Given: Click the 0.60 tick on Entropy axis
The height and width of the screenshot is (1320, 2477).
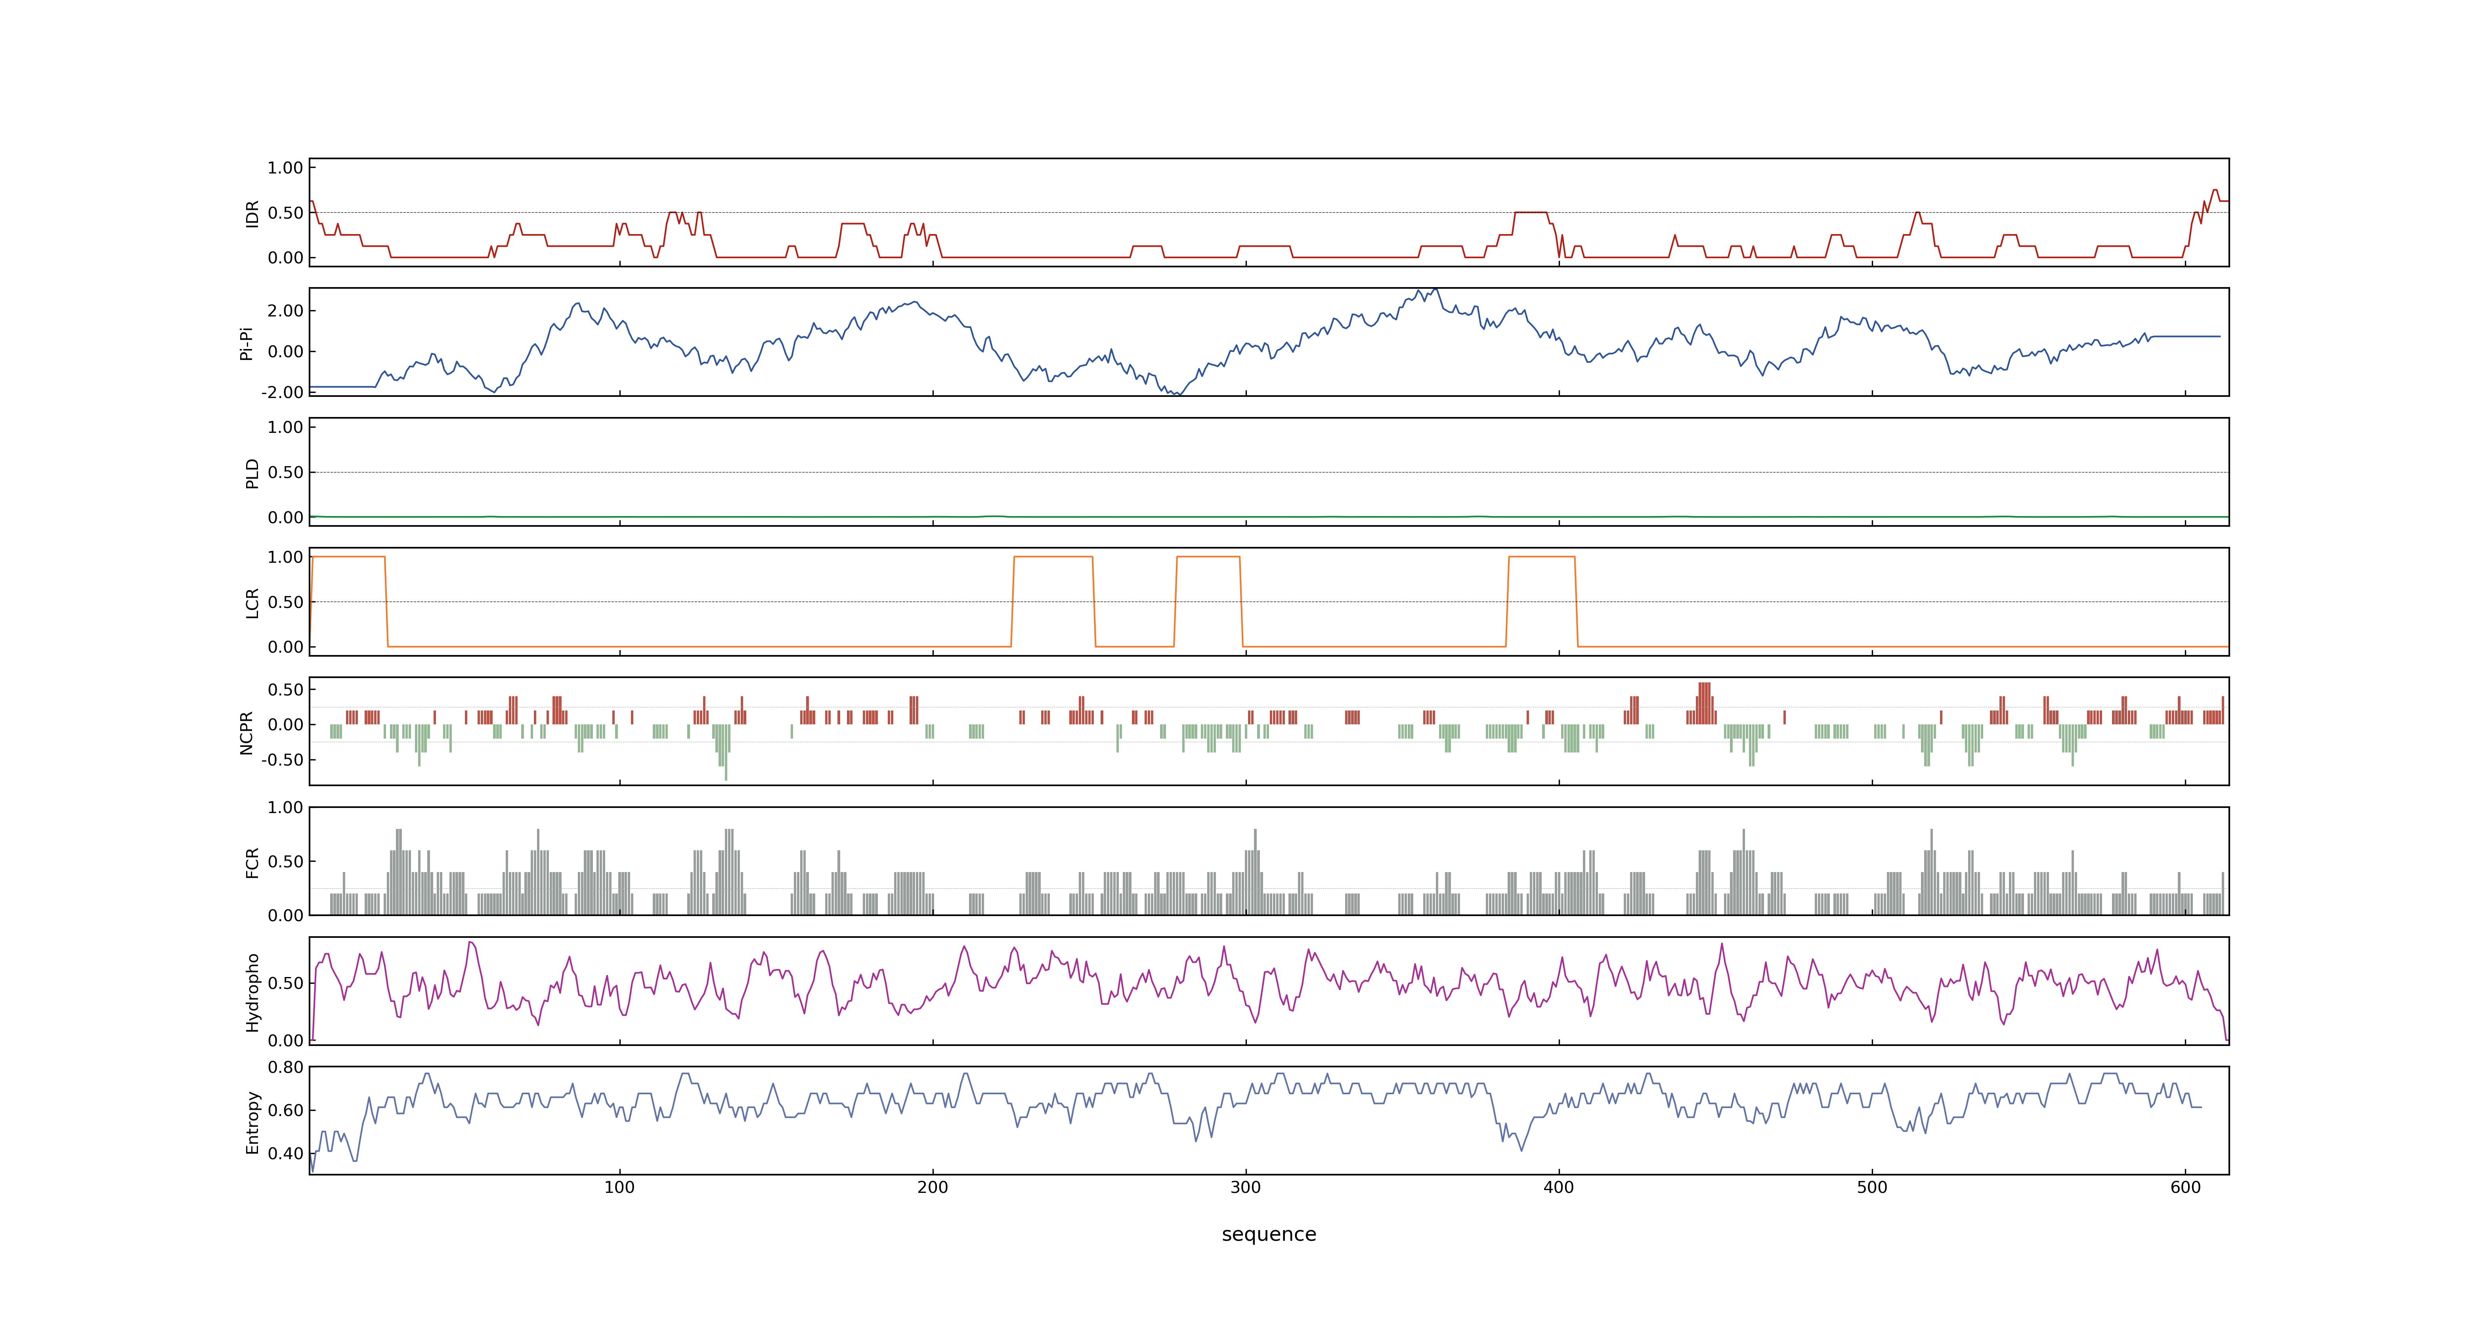Looking at the screenshot, I should point(286,1110).
